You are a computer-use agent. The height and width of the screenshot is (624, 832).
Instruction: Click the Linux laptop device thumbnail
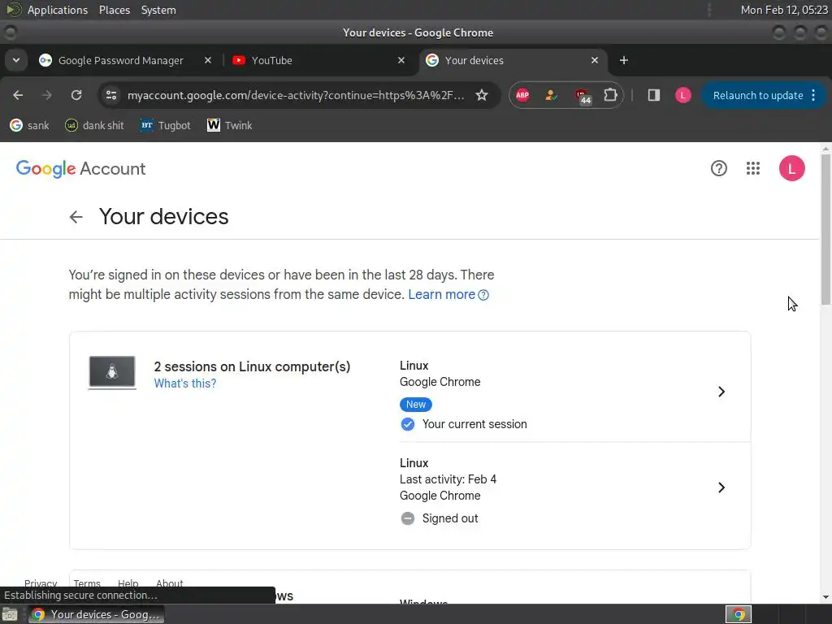112,372
